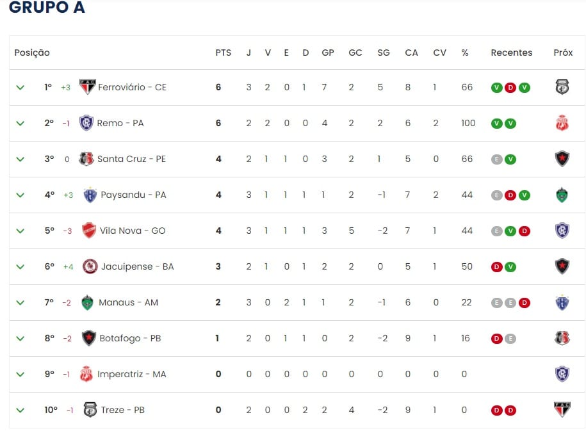Click Manaus's red D recent result badge
The width and height of the screenshot is (586, 431).
(525, 303)
